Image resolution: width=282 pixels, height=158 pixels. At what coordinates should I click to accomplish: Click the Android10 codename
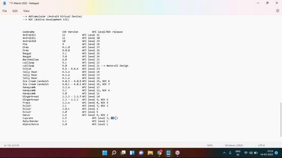29,41
